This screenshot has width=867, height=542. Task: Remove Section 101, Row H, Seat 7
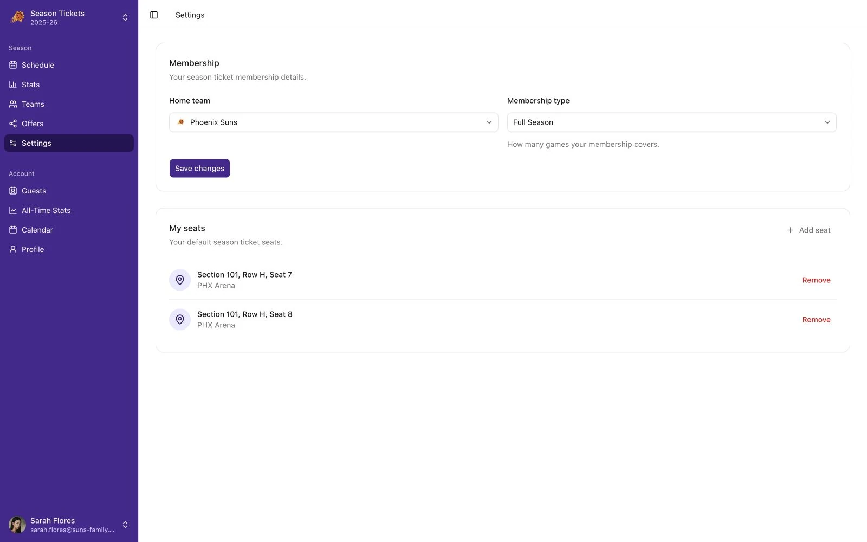coord(816,280)
